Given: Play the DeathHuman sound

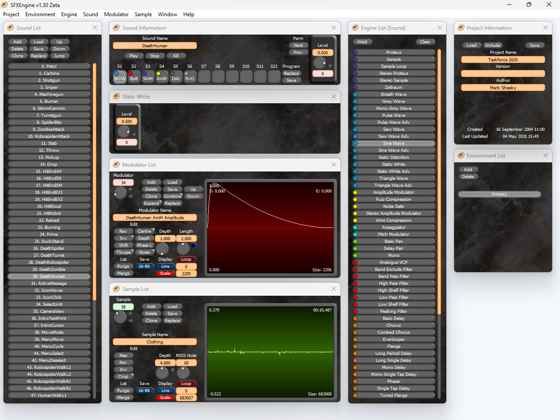Looking at the screenshot, I should 133,56.
